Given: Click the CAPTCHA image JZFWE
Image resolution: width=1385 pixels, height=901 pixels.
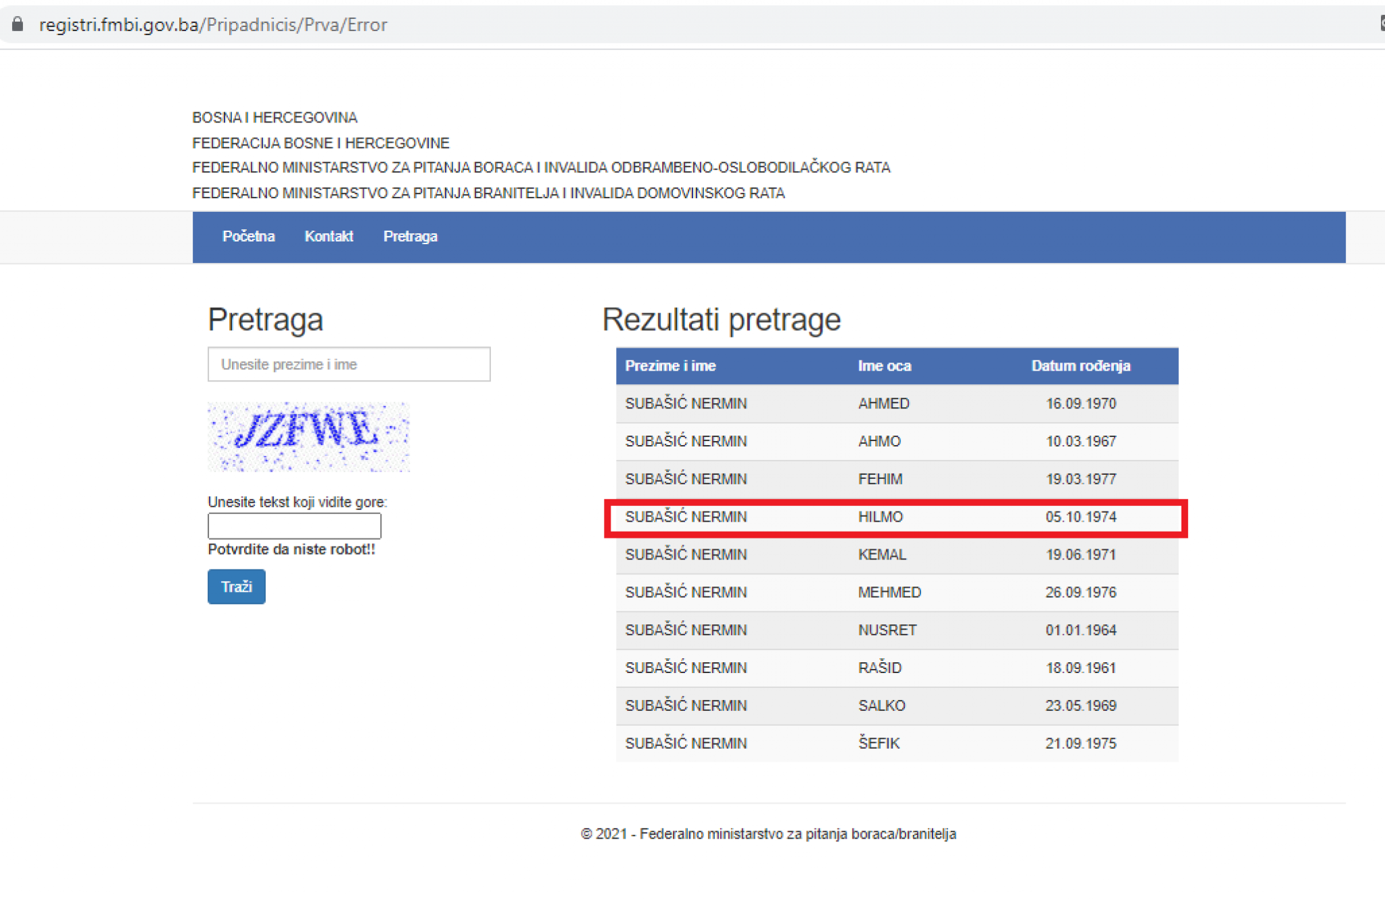Looking at the screenshot, I should [308, 436].
